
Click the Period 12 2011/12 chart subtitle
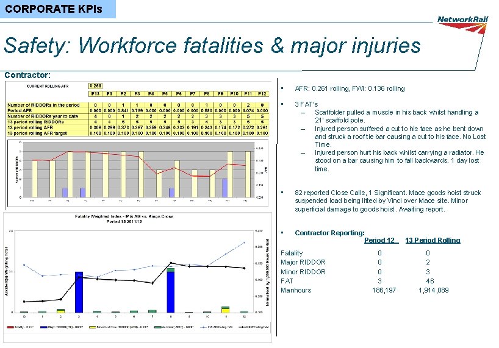tap(124, 221)
